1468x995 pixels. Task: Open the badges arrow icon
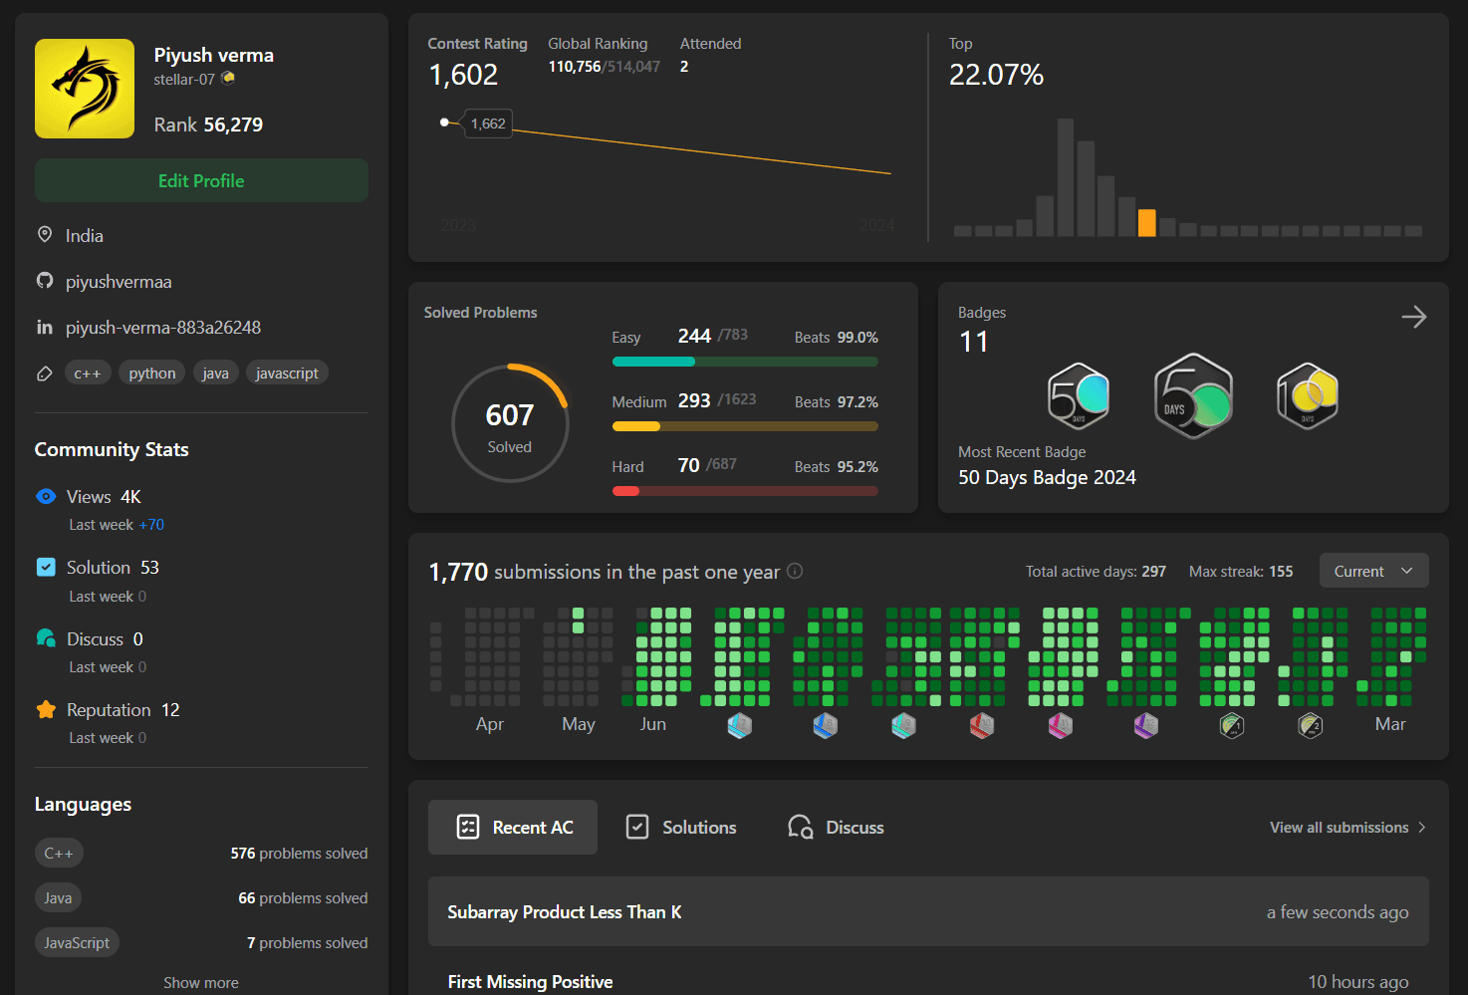tap(1413, 317)
